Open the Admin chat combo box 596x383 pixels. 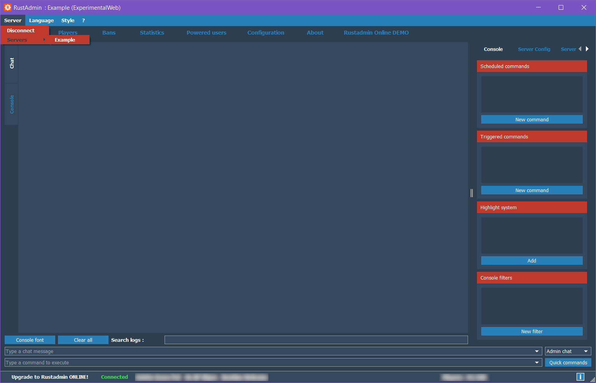point(568,352)
